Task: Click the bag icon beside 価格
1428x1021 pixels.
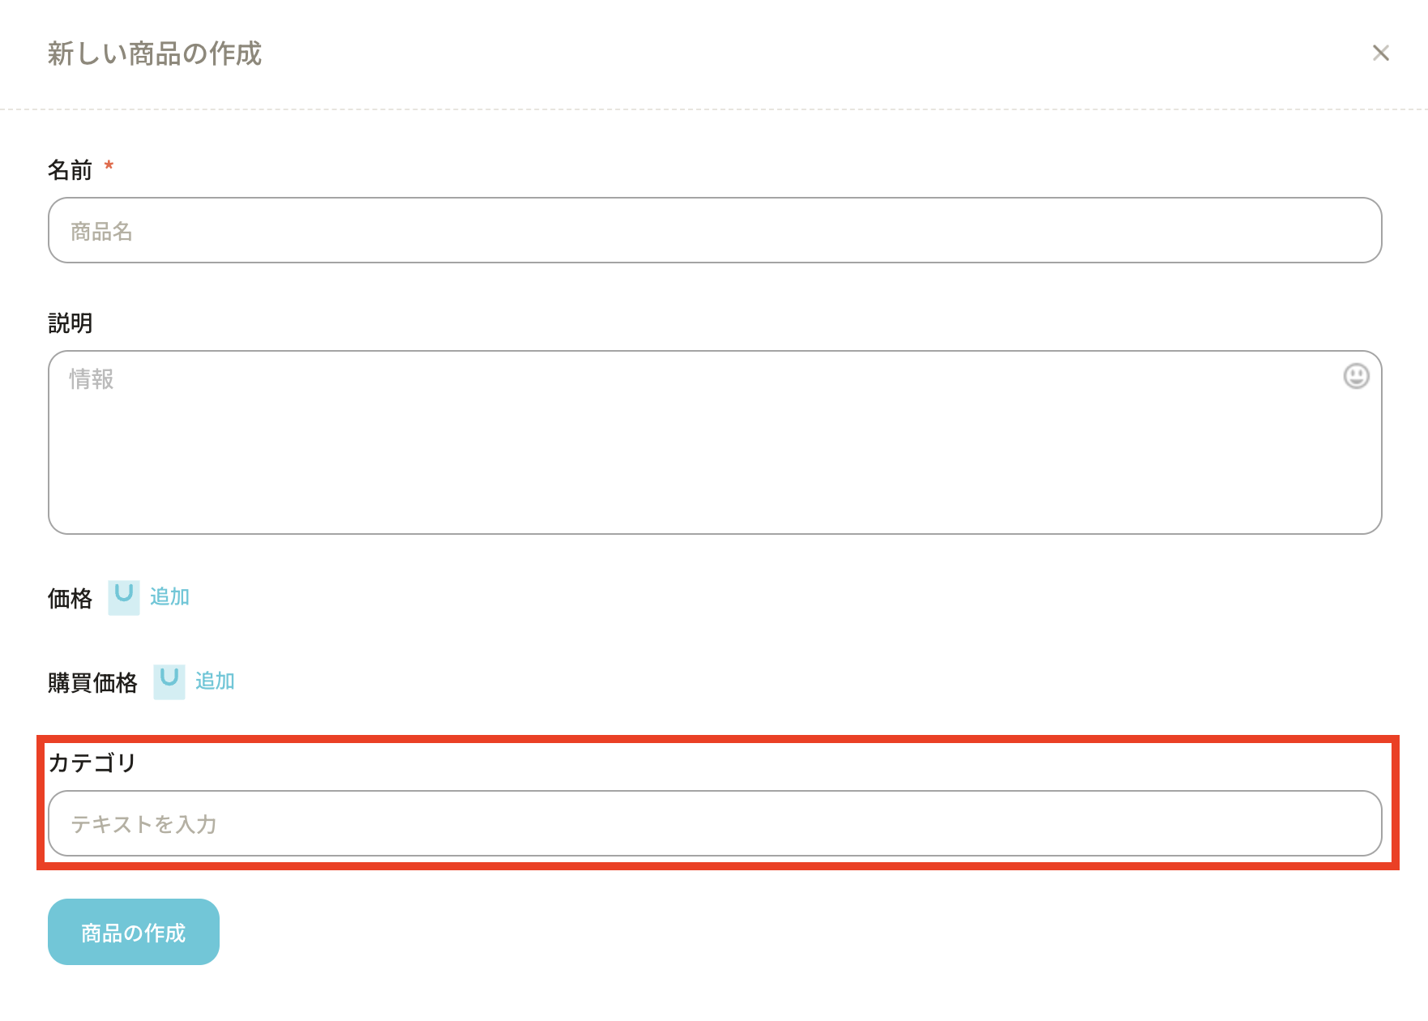Action: [x=124, y=597]
